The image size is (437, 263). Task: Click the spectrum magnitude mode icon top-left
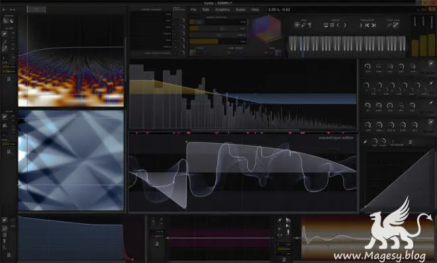(5, 21)
